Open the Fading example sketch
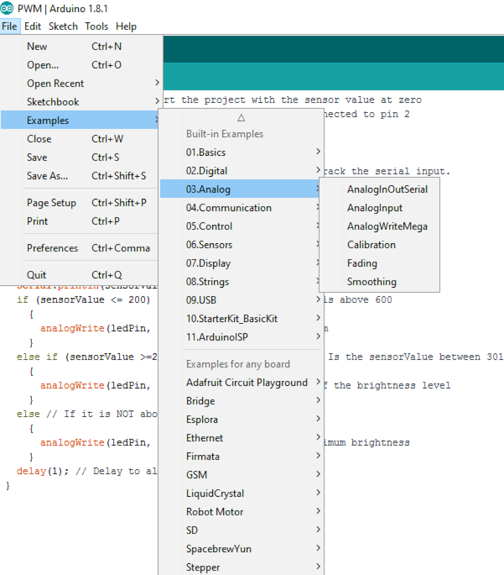This screenshot has width=504, height=575. (380, 263)
